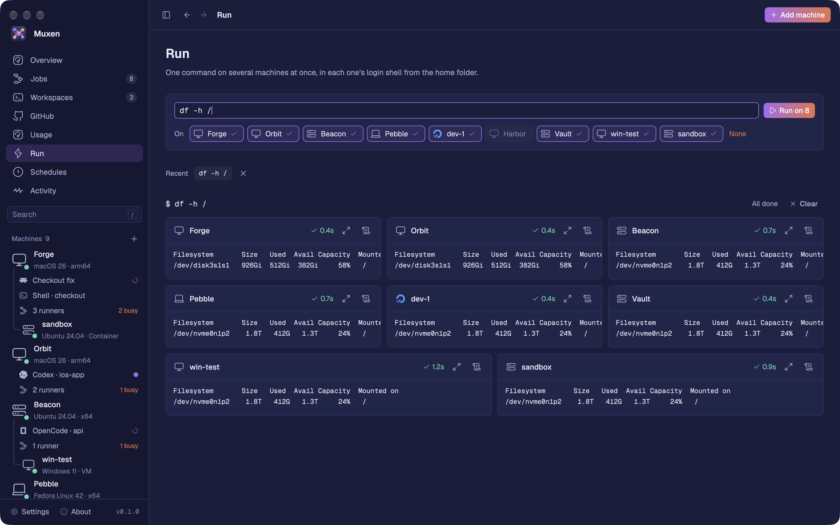This screenshot has width=840, height=525.
Task: Expand Vault output card to fullscreen
Action: tap(789, 299)
